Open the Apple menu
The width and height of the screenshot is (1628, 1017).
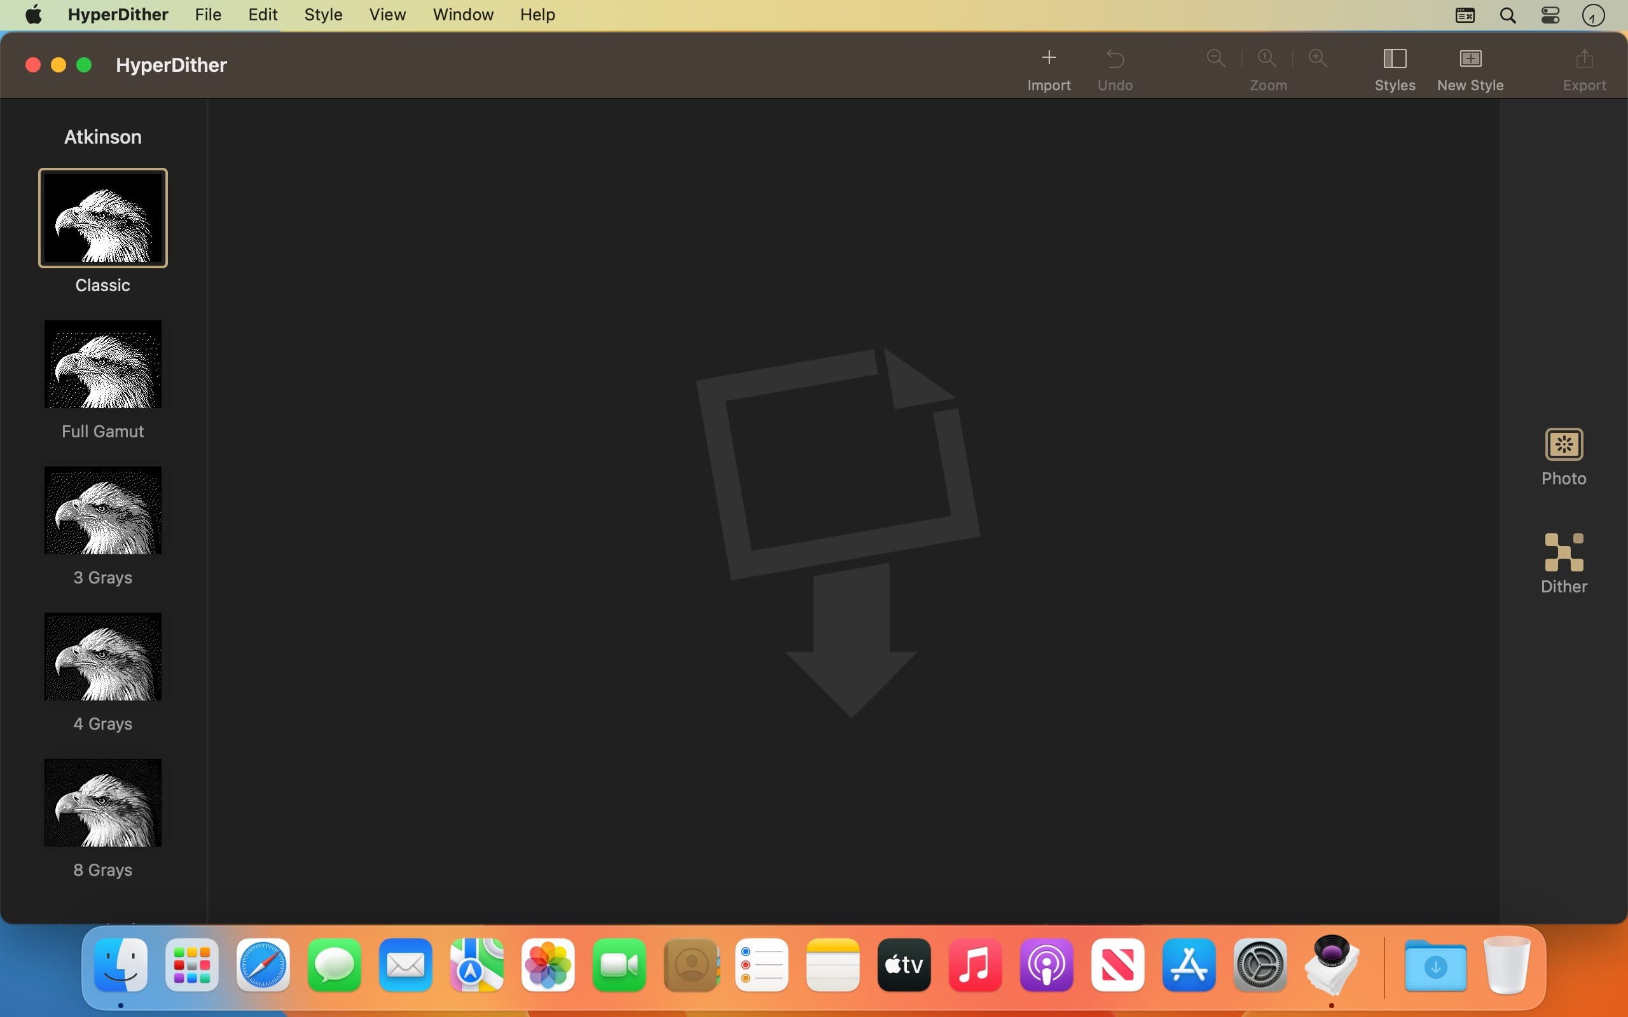[34, 15]
